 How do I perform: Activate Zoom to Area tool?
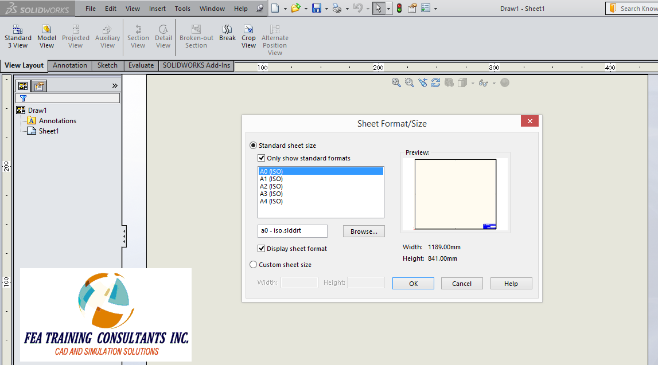click(x=408, y=83)
